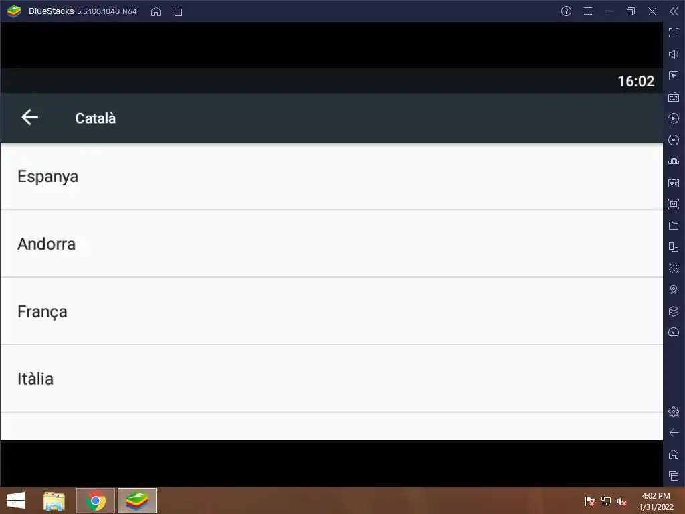Take a screenshot using sidebar icon

click(x=674, y=204)
